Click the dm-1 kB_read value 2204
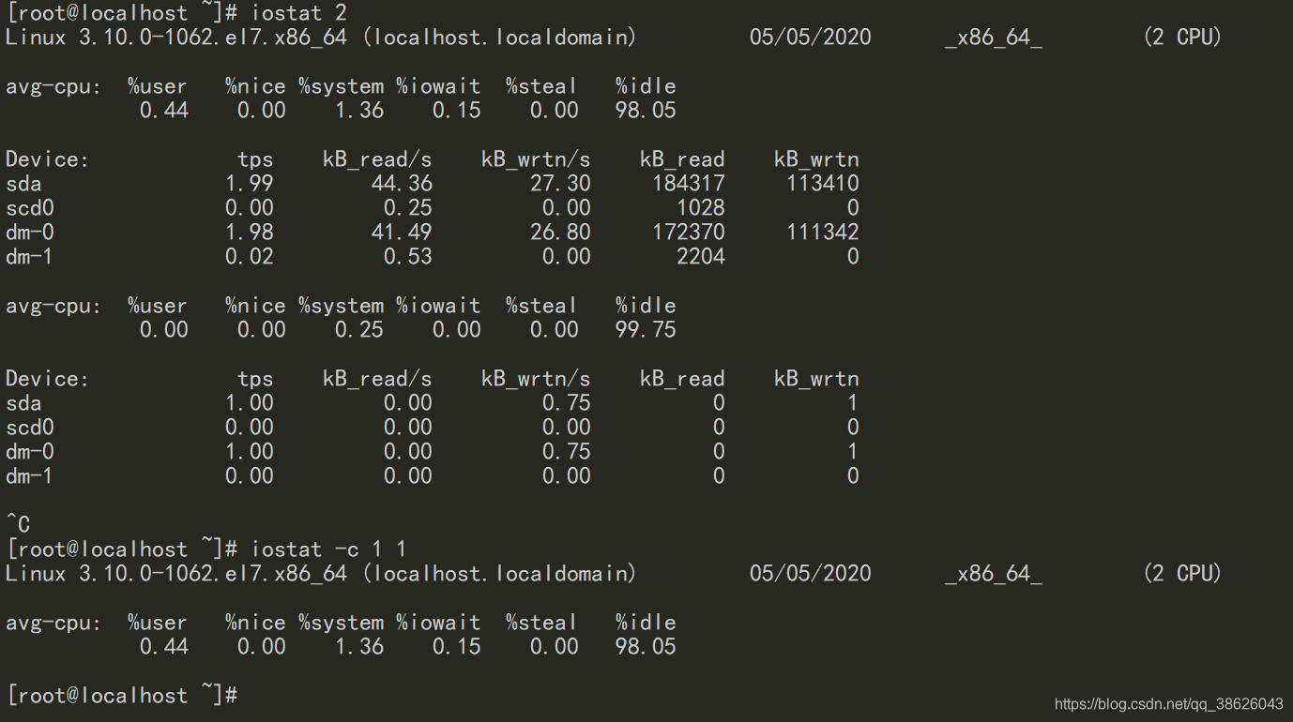This screenshot has width=1293, height=722. pos(701,257)
